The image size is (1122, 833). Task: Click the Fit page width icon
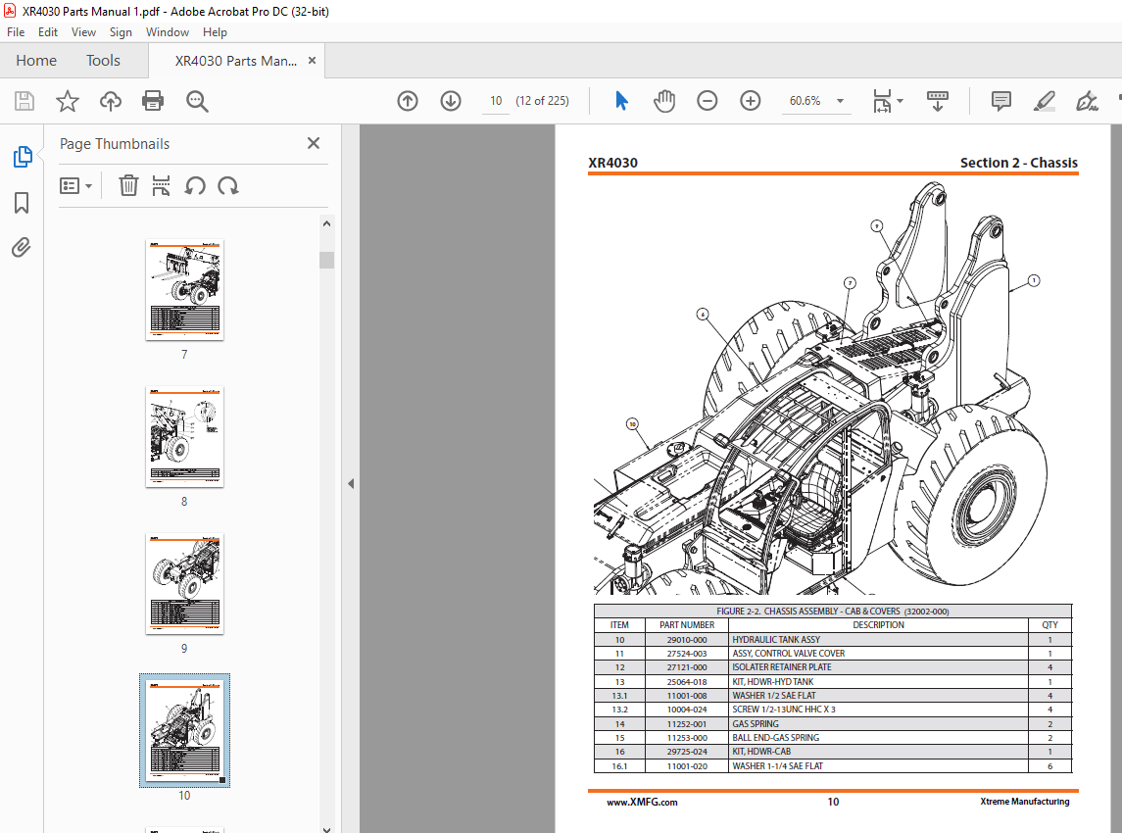(882, 101)
